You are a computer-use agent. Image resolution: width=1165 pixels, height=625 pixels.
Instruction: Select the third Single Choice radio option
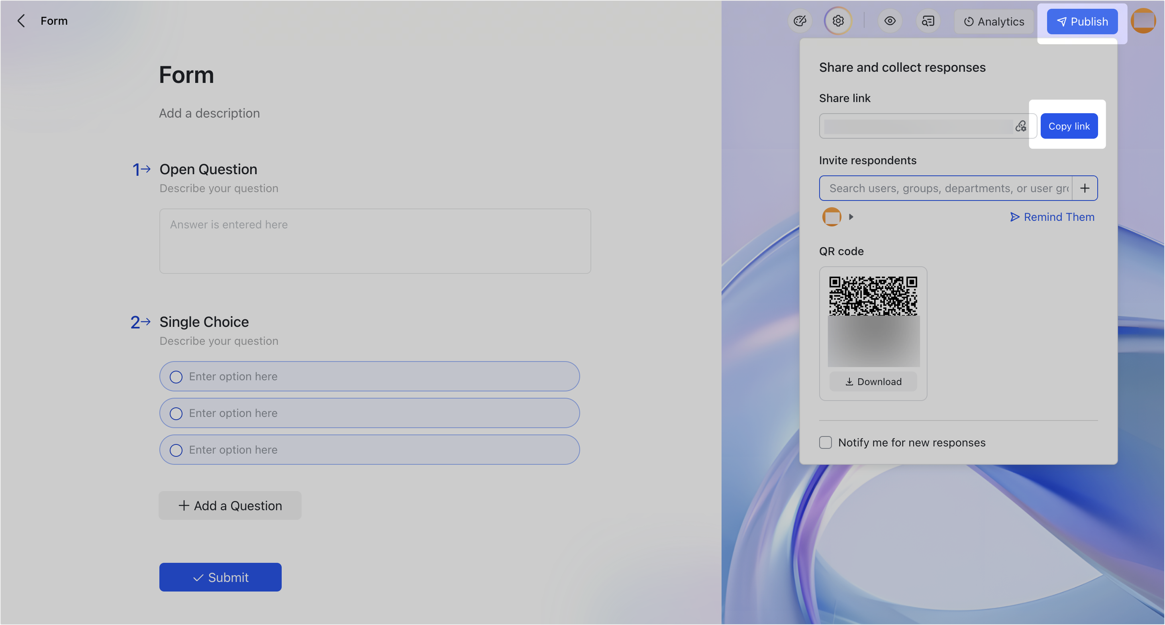click(176, 449)
